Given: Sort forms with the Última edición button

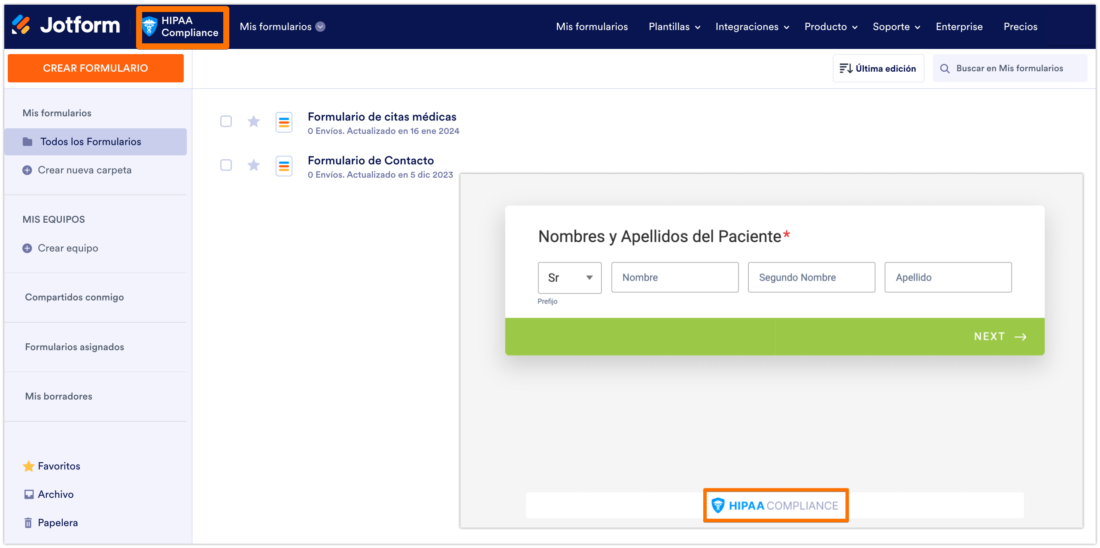Looking at the screenshot, I should coord(878,68).
